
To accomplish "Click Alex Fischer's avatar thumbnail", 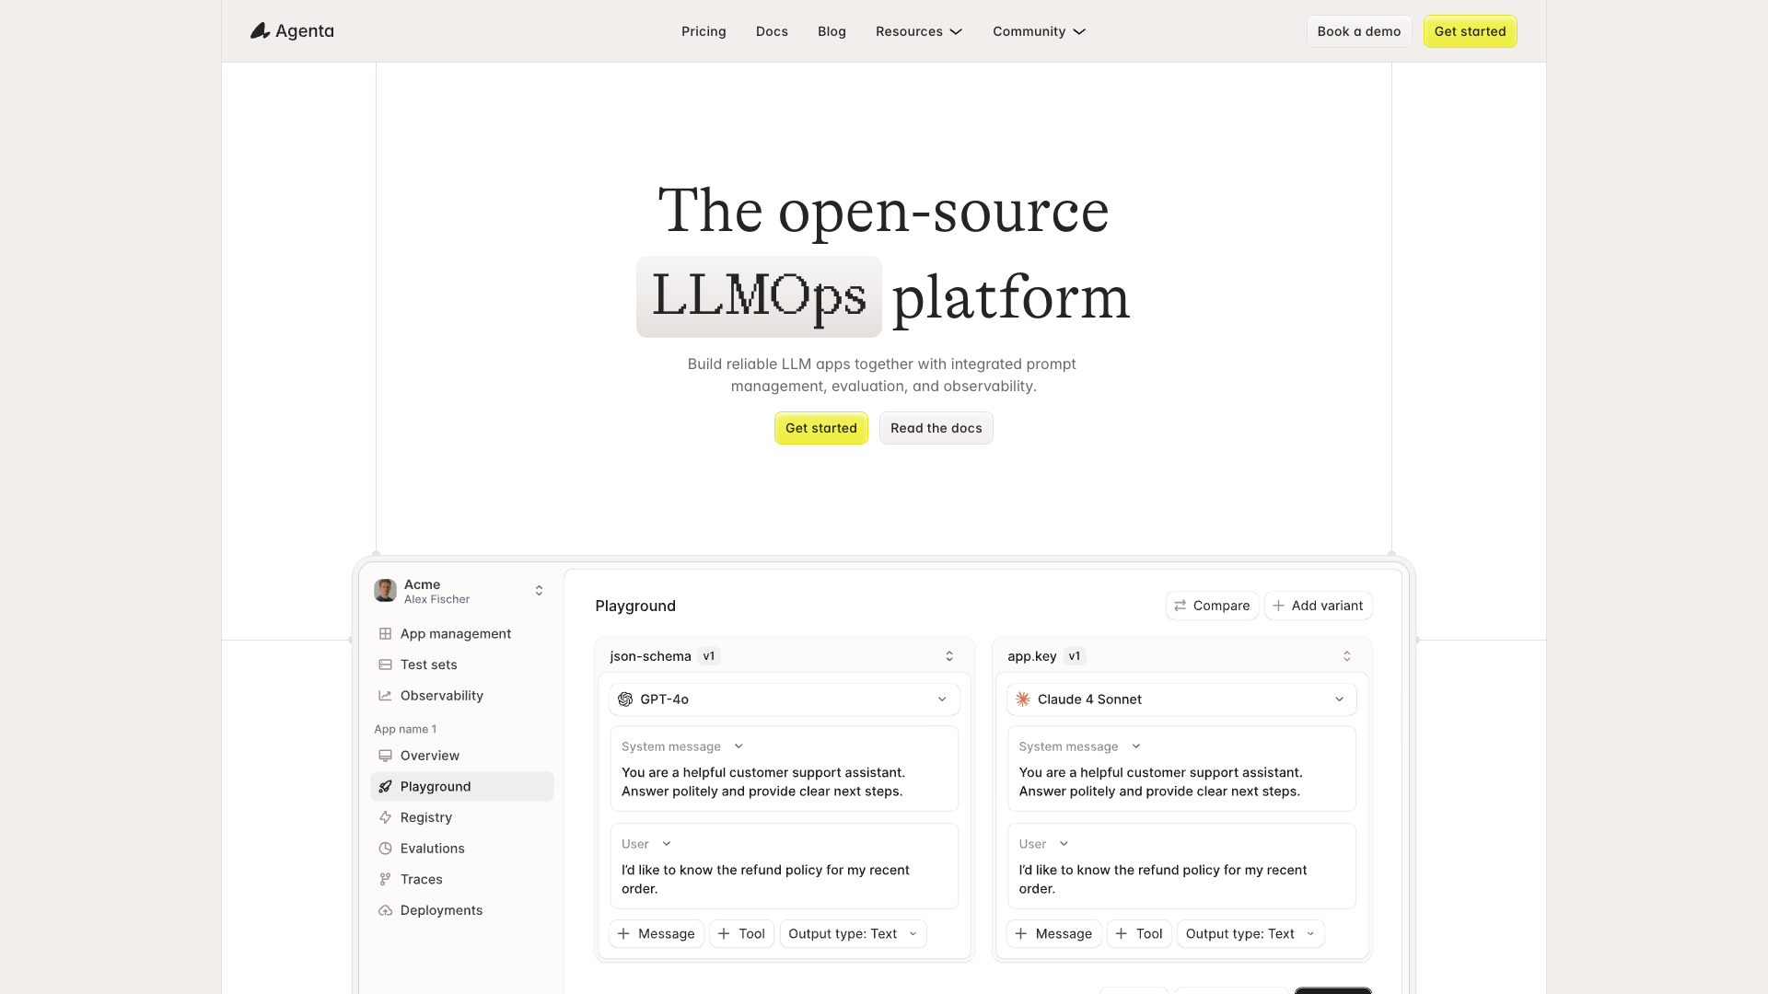I will [385, 590].
